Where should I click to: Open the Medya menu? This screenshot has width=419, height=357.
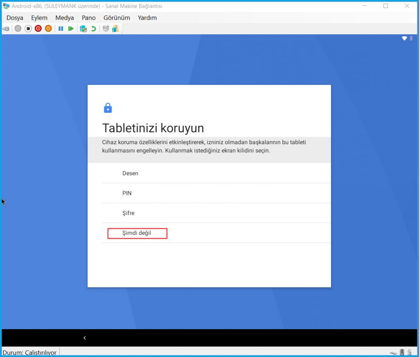click(65, 18)
